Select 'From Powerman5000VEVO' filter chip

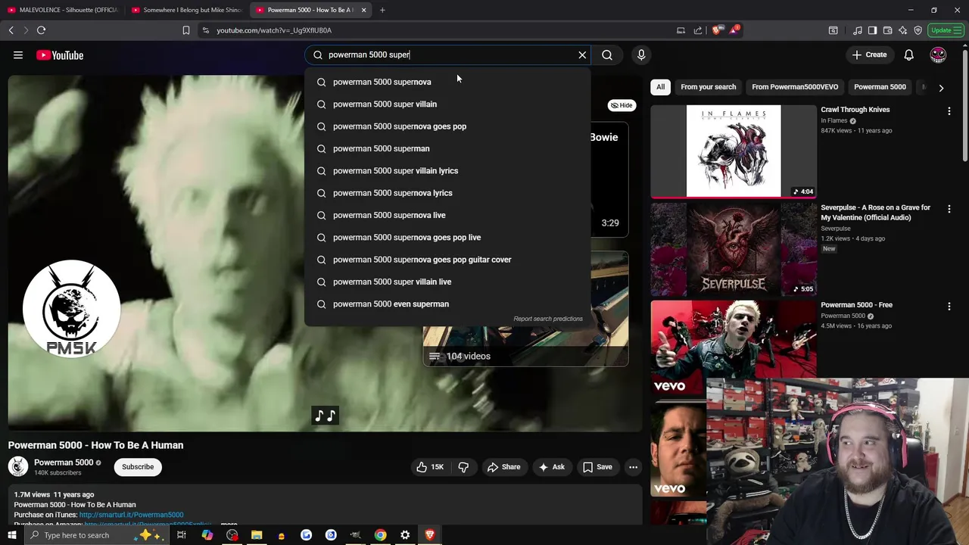[795, 87]
